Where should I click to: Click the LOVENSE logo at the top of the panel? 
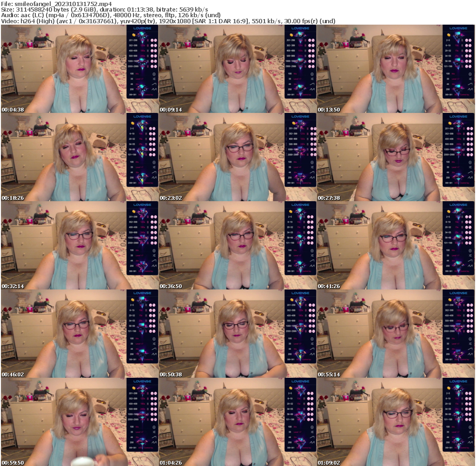[x=459, y=28]
